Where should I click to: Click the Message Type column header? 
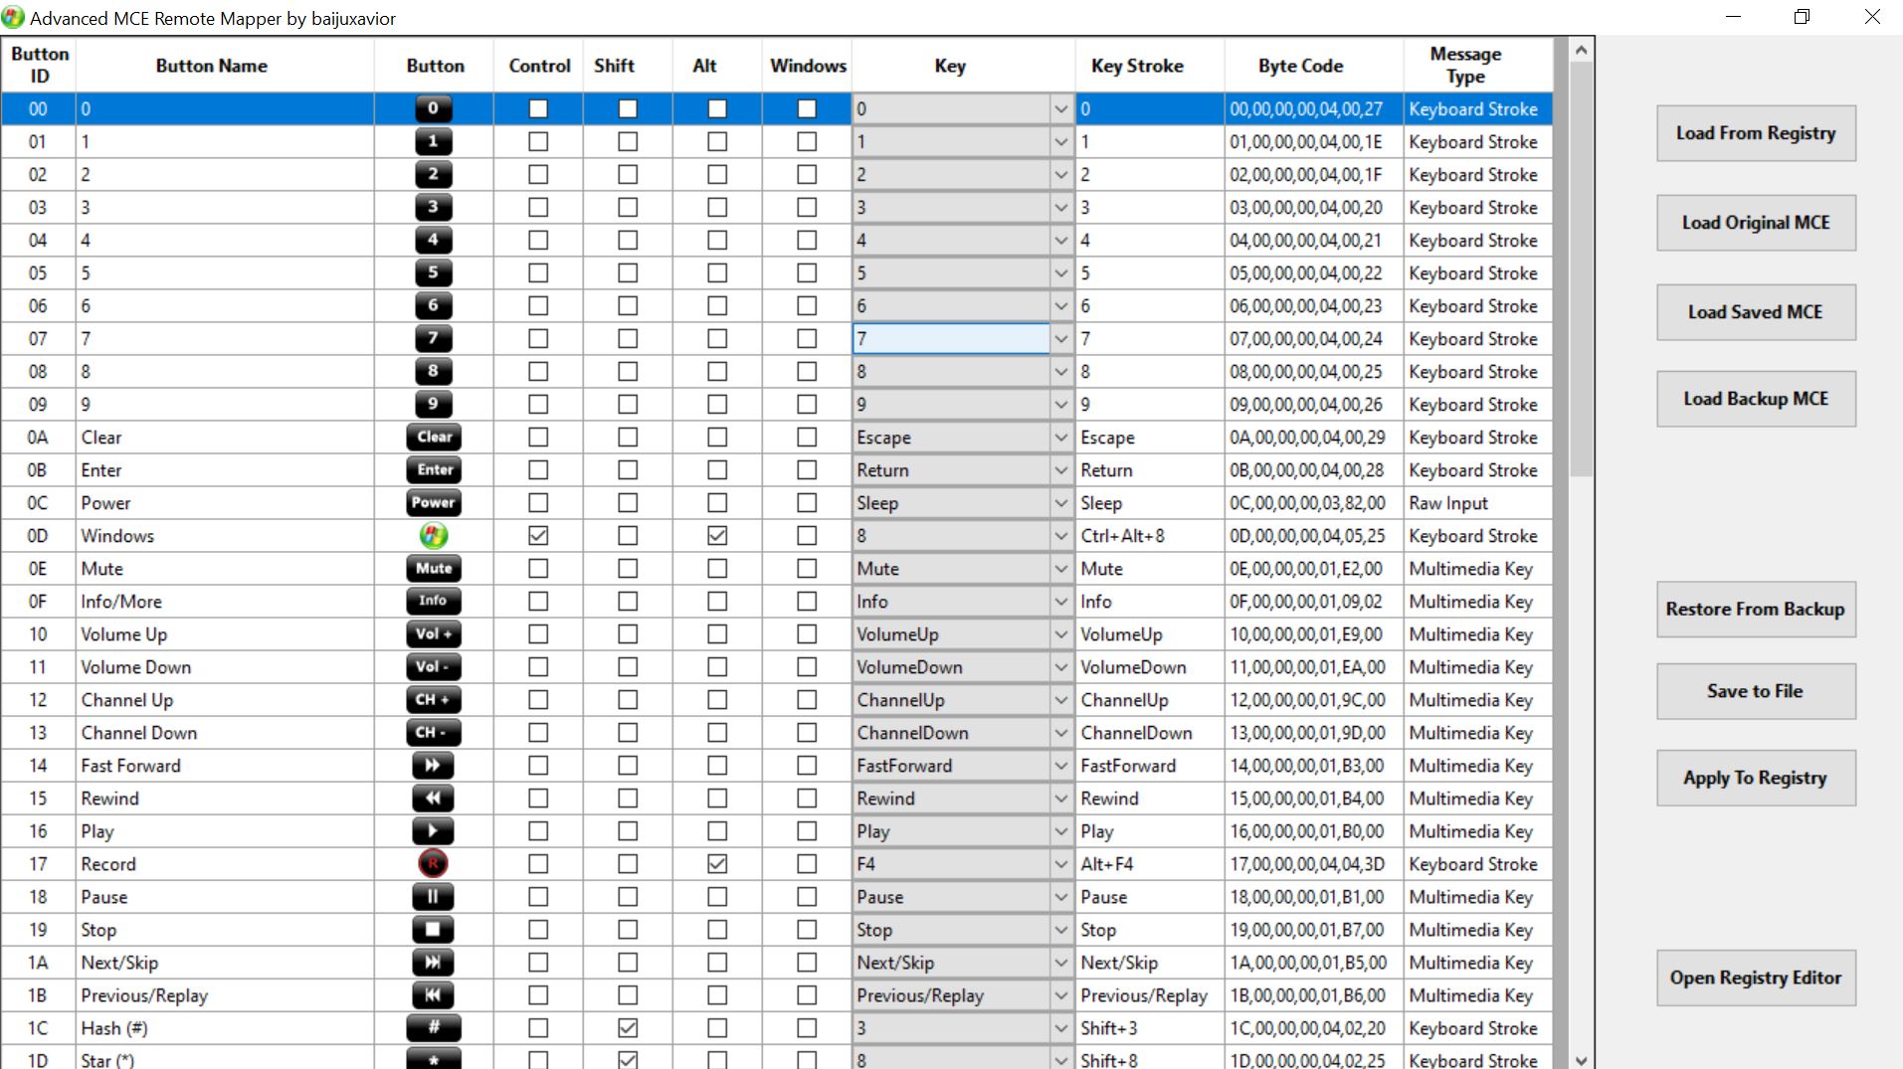tap(1478, 66)
